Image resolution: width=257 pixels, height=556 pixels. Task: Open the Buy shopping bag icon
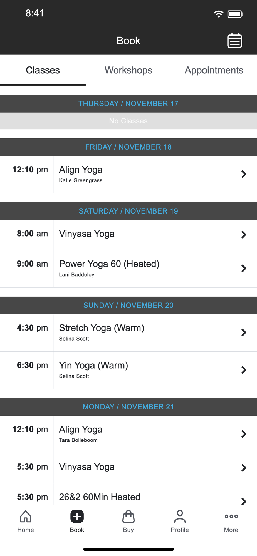(128, 517)
